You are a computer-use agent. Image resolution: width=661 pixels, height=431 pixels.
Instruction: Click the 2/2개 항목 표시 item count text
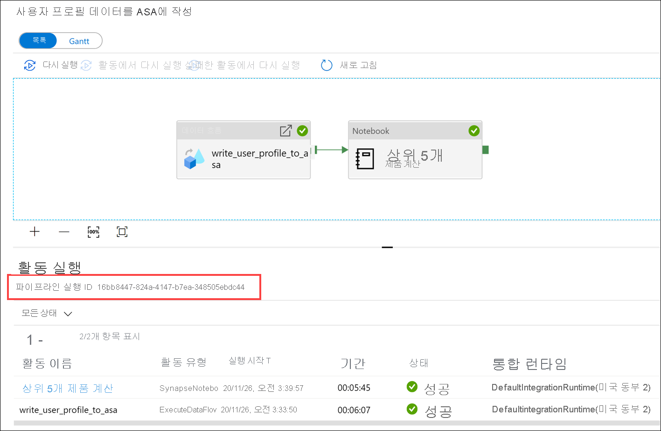(x=110, y=336)
